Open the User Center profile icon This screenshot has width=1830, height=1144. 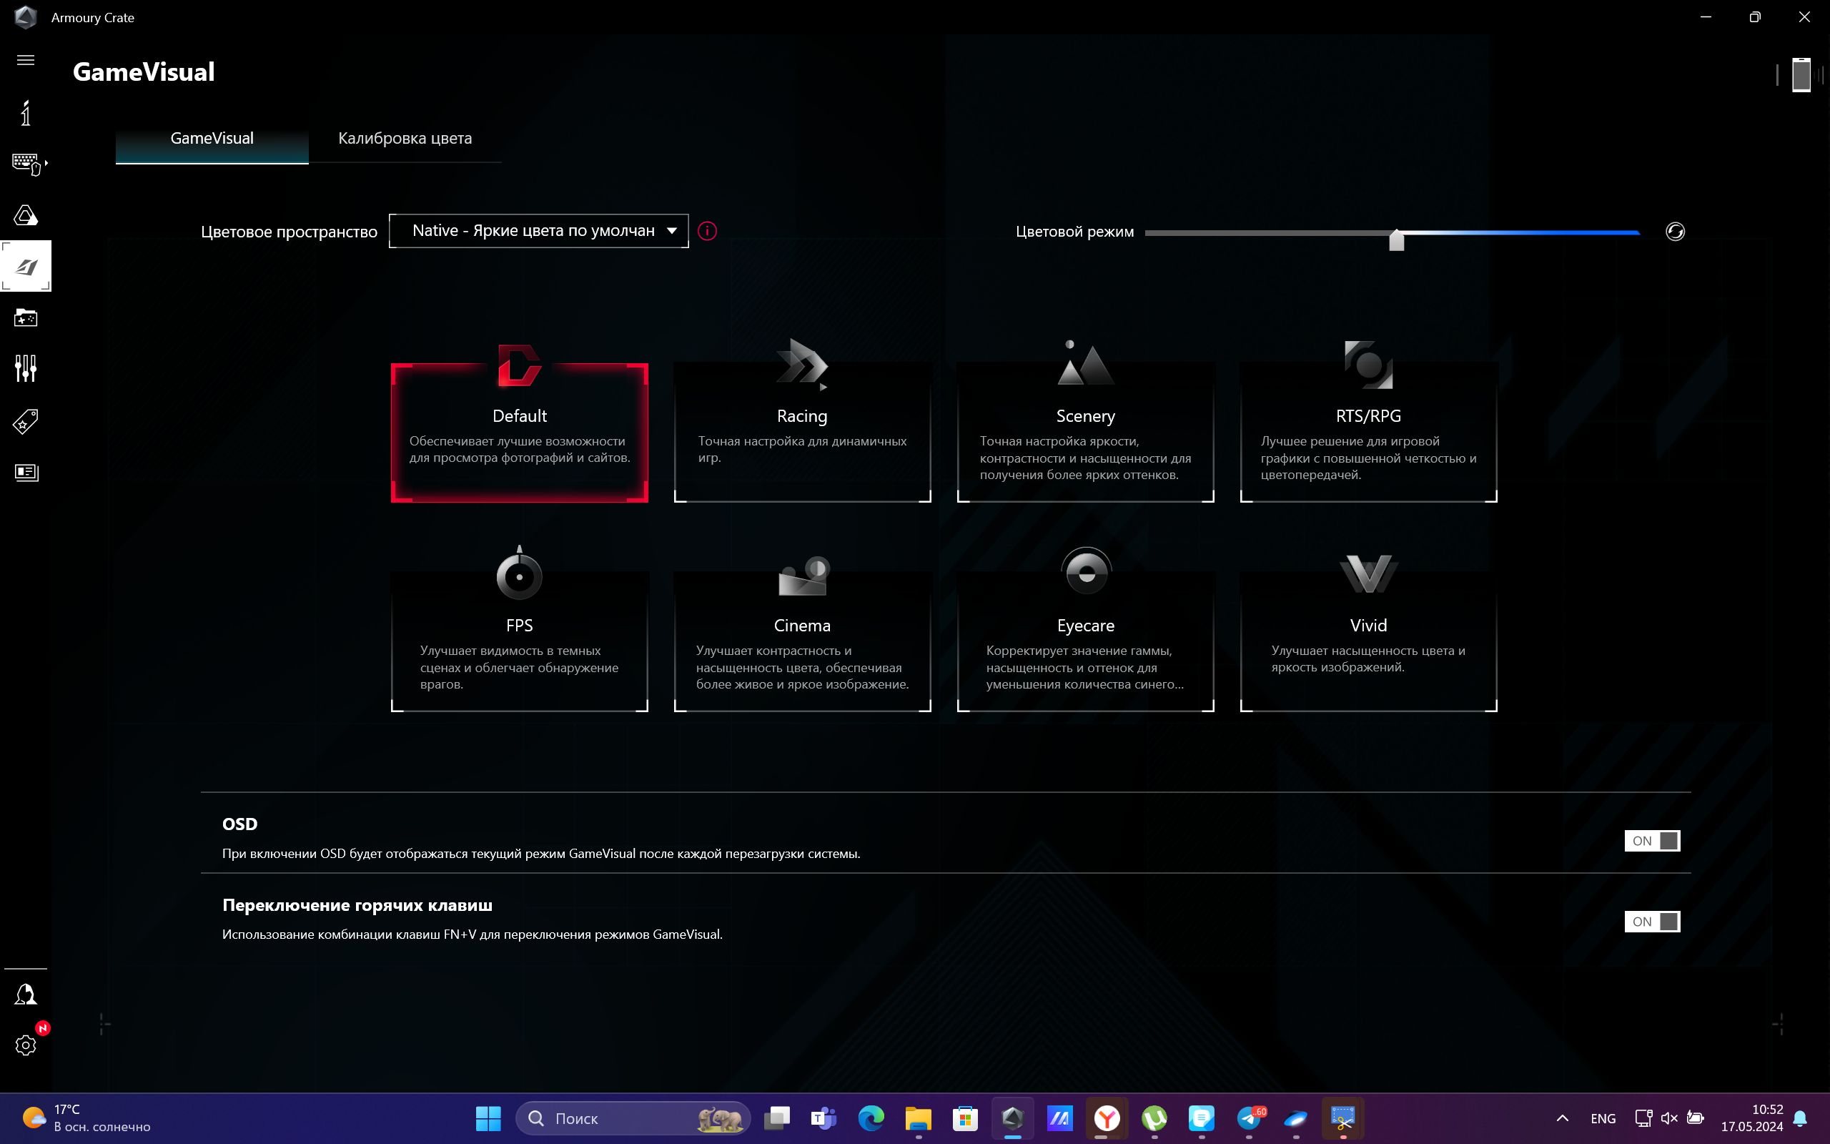26,994
